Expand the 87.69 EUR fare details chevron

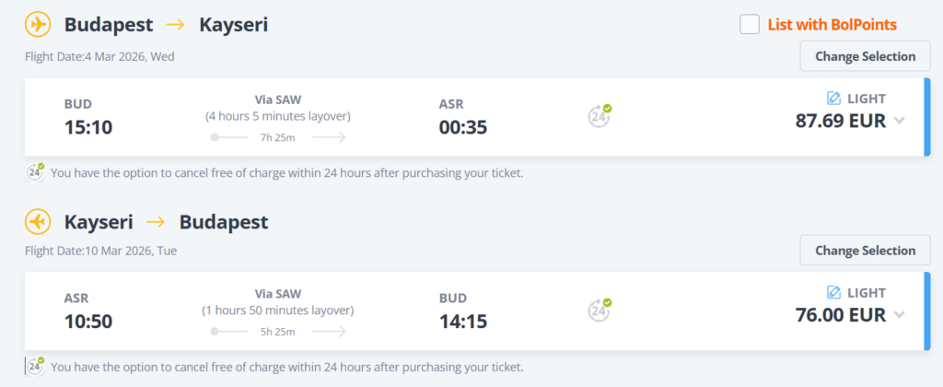[x=900, y=121]
